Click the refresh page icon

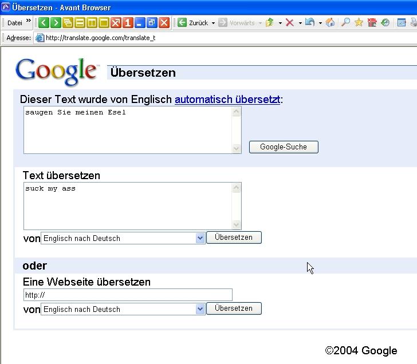(x=310, y=22)
